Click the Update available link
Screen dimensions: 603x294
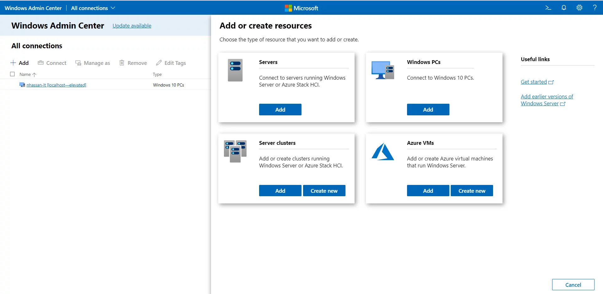[x=132, y=26]
